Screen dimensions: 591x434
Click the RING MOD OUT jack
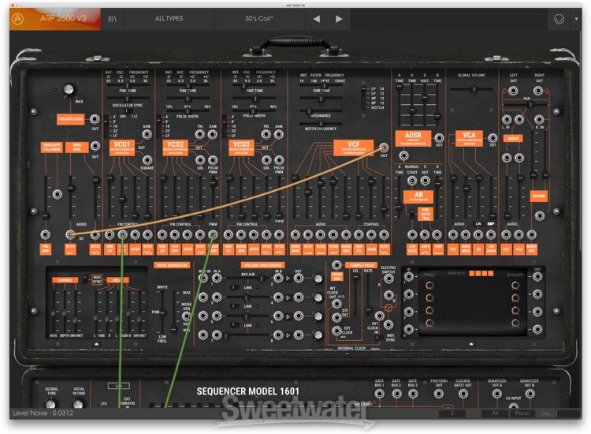95,146
